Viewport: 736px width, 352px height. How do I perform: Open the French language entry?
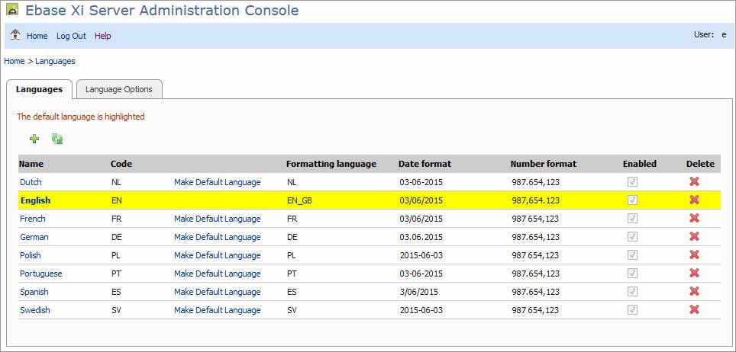coord(33,219)
